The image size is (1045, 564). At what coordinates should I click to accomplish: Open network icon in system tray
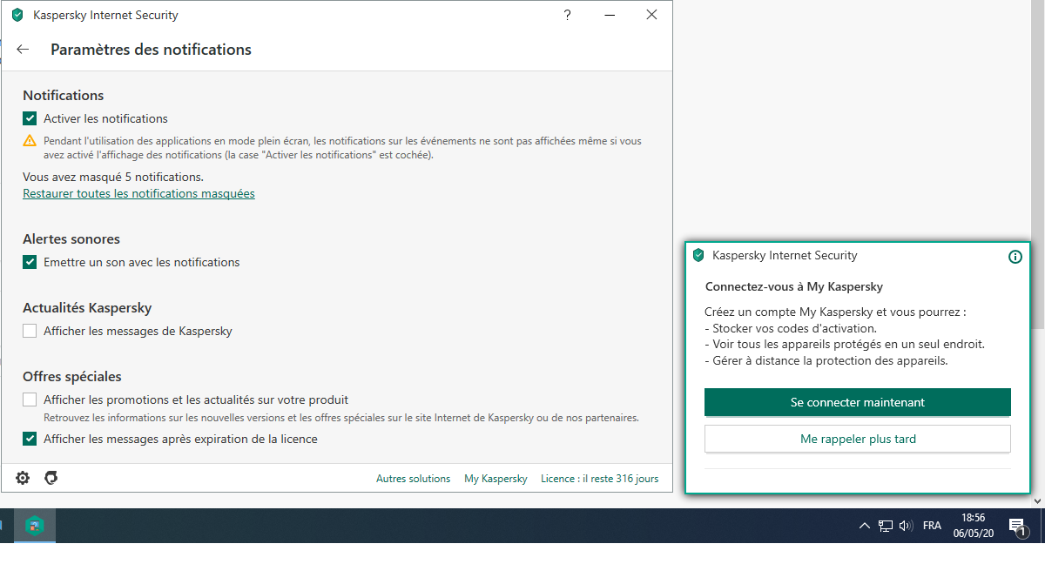coord(886,526)
